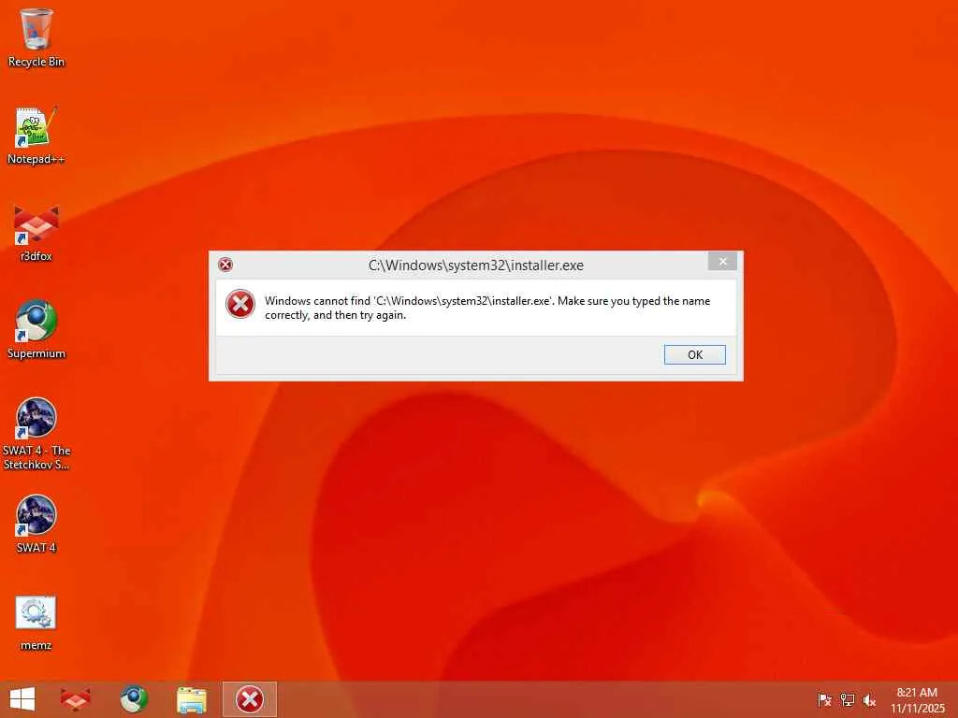Select the memz desktop file icon

point(36,623)
